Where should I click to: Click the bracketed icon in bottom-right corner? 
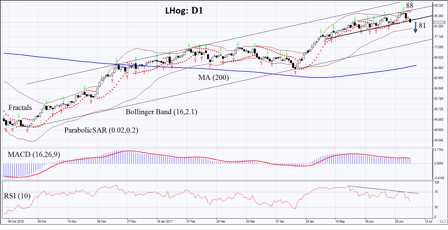click(x=443, y=221)
